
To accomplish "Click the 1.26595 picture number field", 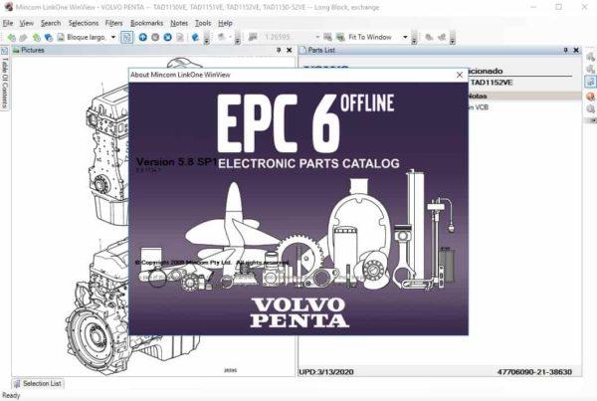I will [x=288, y=37].
